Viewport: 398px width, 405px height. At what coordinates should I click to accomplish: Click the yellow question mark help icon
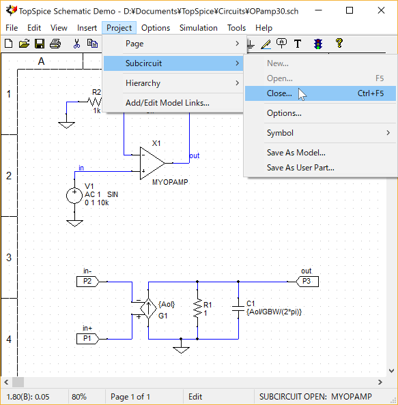(339, 43)
